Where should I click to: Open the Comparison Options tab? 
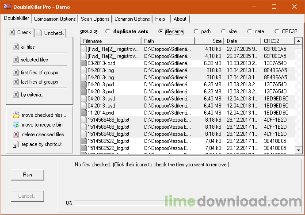(55, 19)
